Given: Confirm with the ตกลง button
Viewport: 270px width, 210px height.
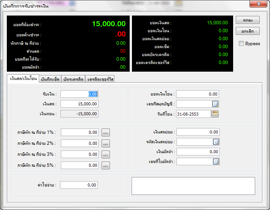Looking at the screenshot, I should coord(248,20).
